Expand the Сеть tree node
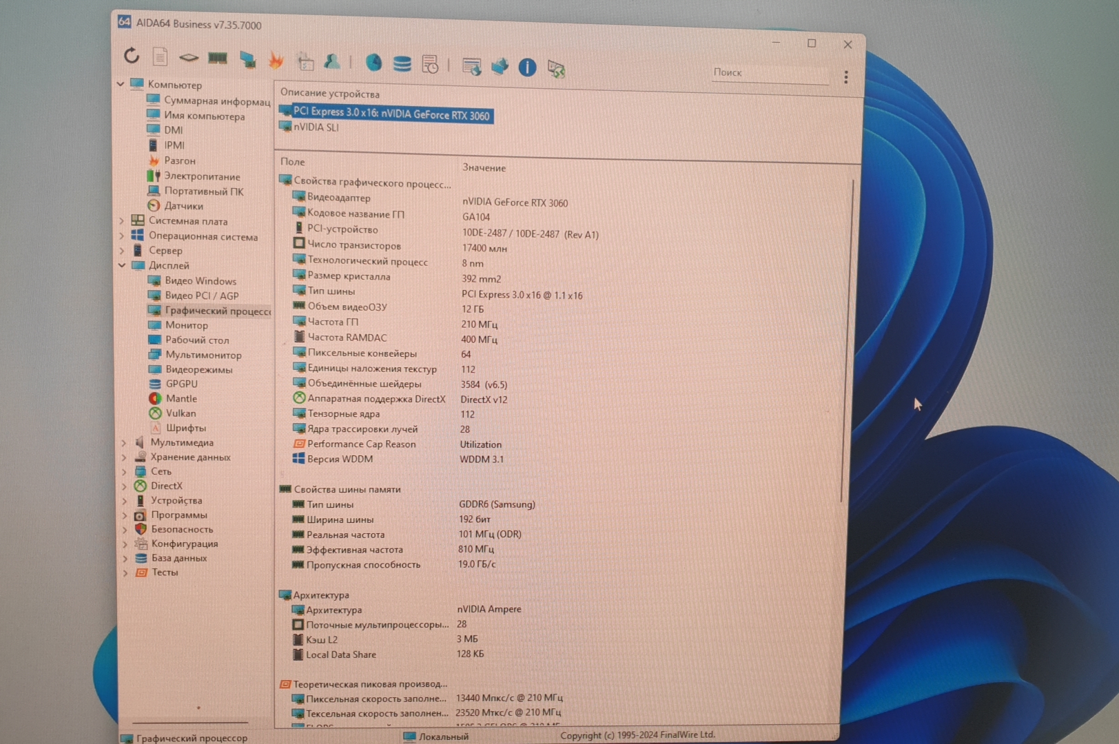 (x=124, y=472)
